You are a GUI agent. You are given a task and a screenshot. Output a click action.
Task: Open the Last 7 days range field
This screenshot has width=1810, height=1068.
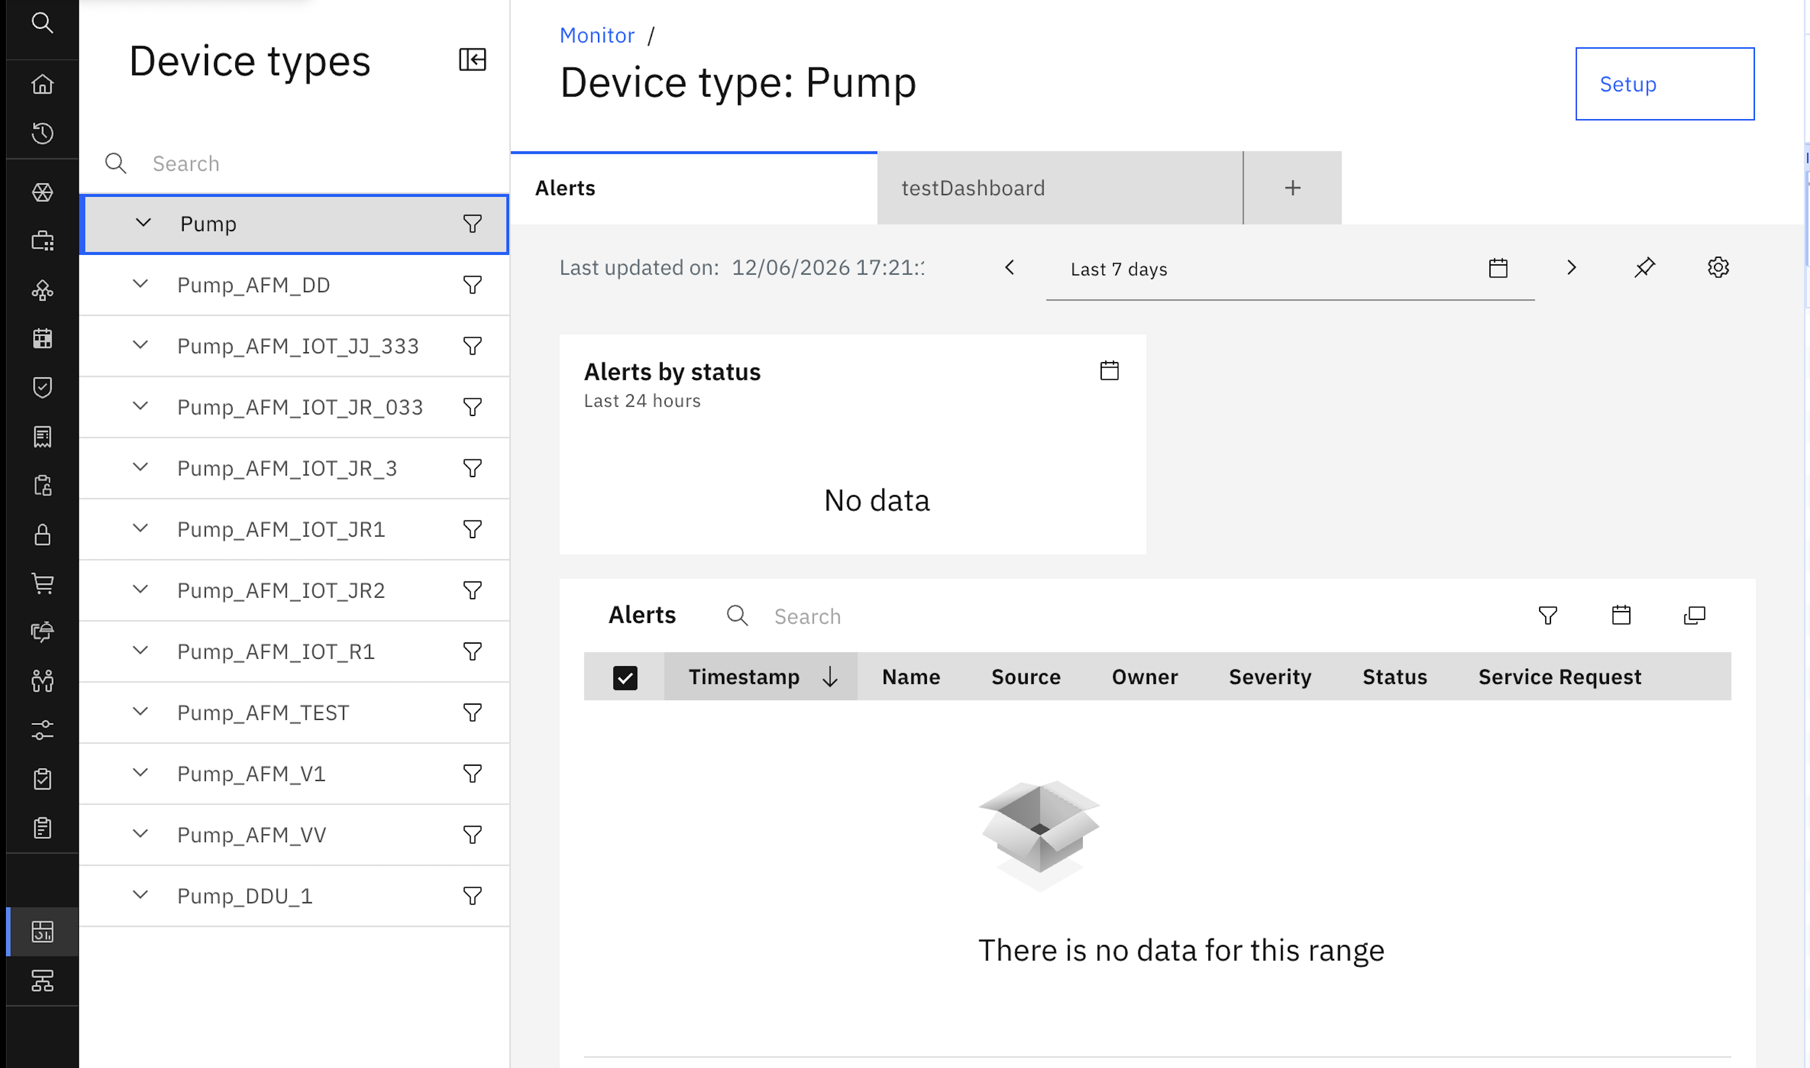pyautogui.click(x=1290, y=269)
